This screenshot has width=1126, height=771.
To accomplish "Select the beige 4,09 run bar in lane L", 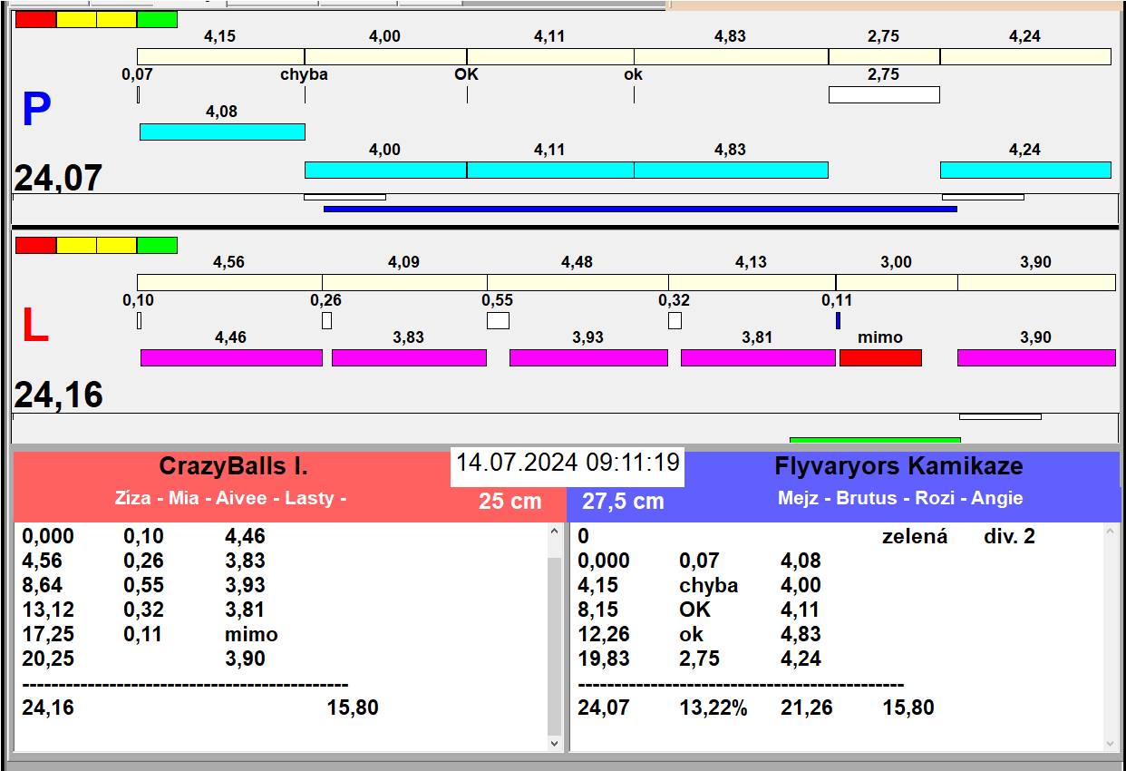I will coord(404,282).
